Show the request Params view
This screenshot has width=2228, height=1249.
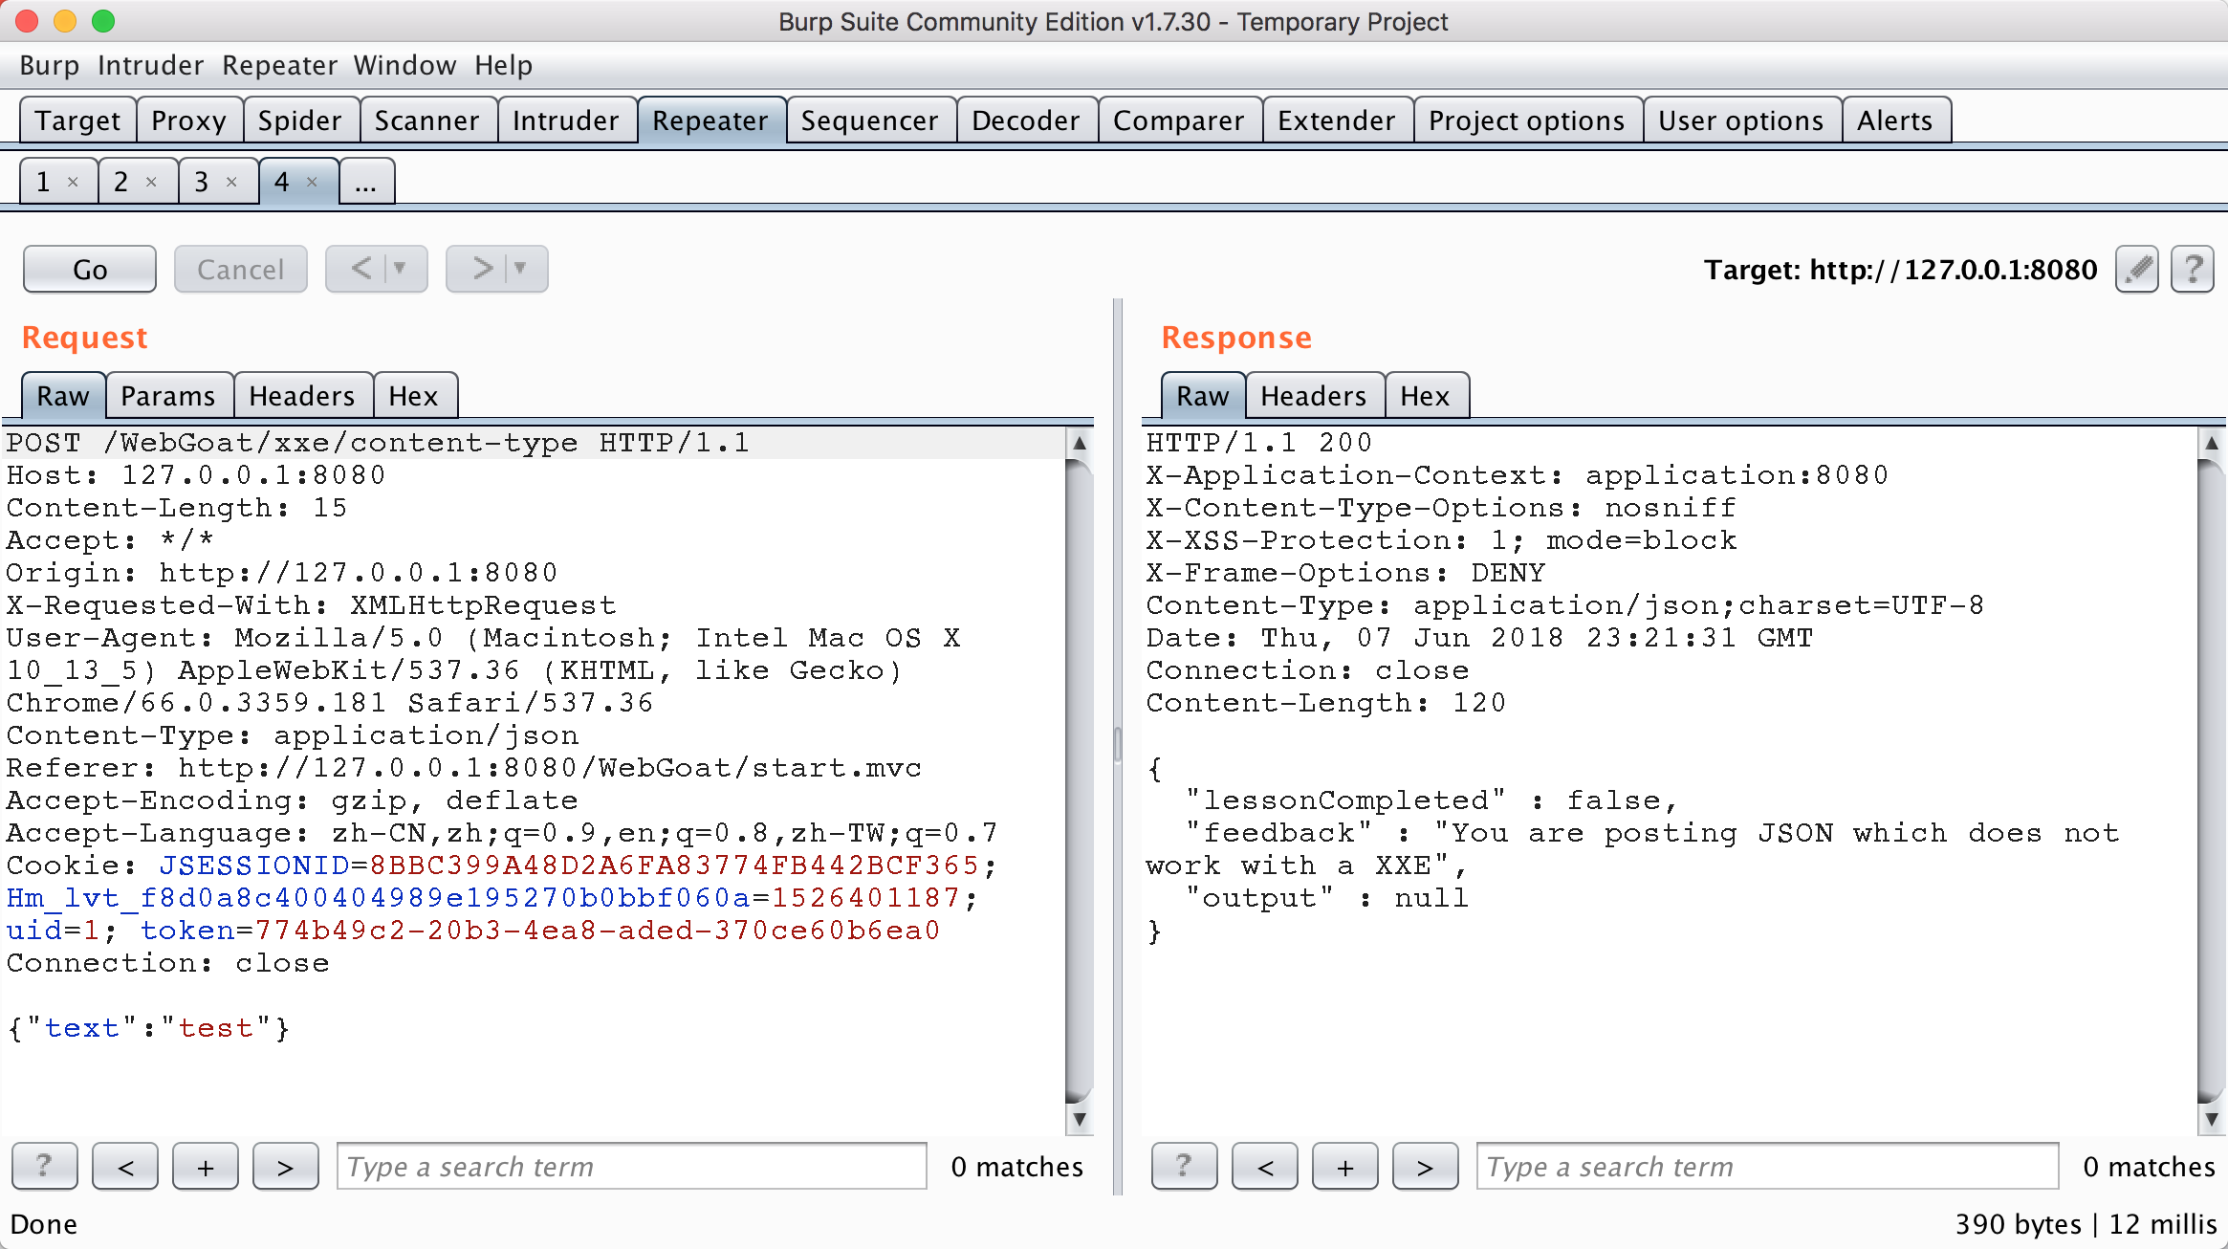[168, 396]
